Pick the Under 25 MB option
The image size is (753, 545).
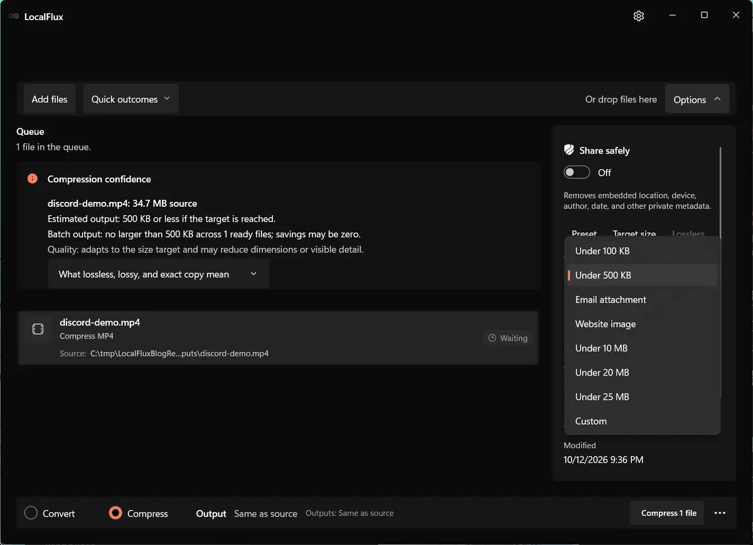tap(642, 397)
